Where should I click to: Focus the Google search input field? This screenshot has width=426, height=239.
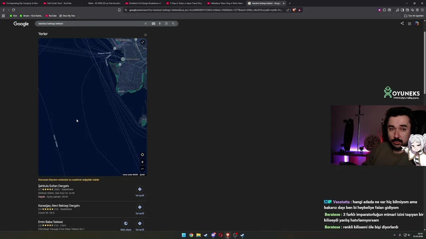point(90,24)
